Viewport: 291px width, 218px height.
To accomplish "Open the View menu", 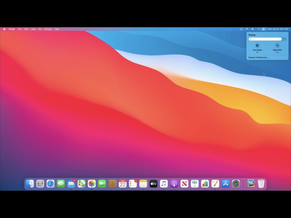I will [x=33, y=29].
